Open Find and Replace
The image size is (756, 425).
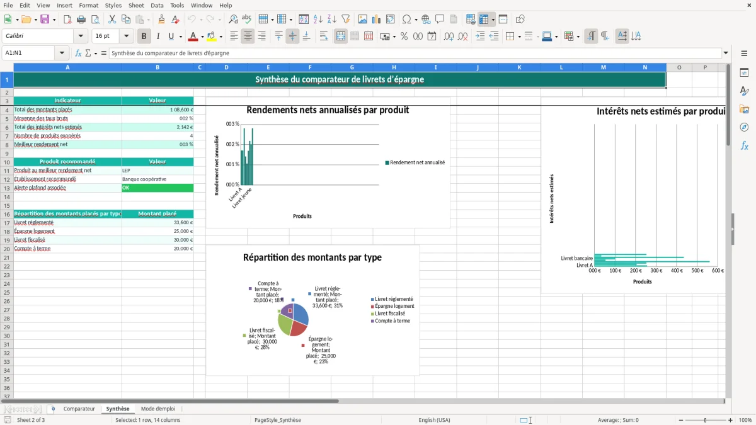(x=233, y=20)
